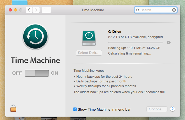Click 'Hourly backups for the past 24 hours'
185x120 pixels.
point(104,77)
